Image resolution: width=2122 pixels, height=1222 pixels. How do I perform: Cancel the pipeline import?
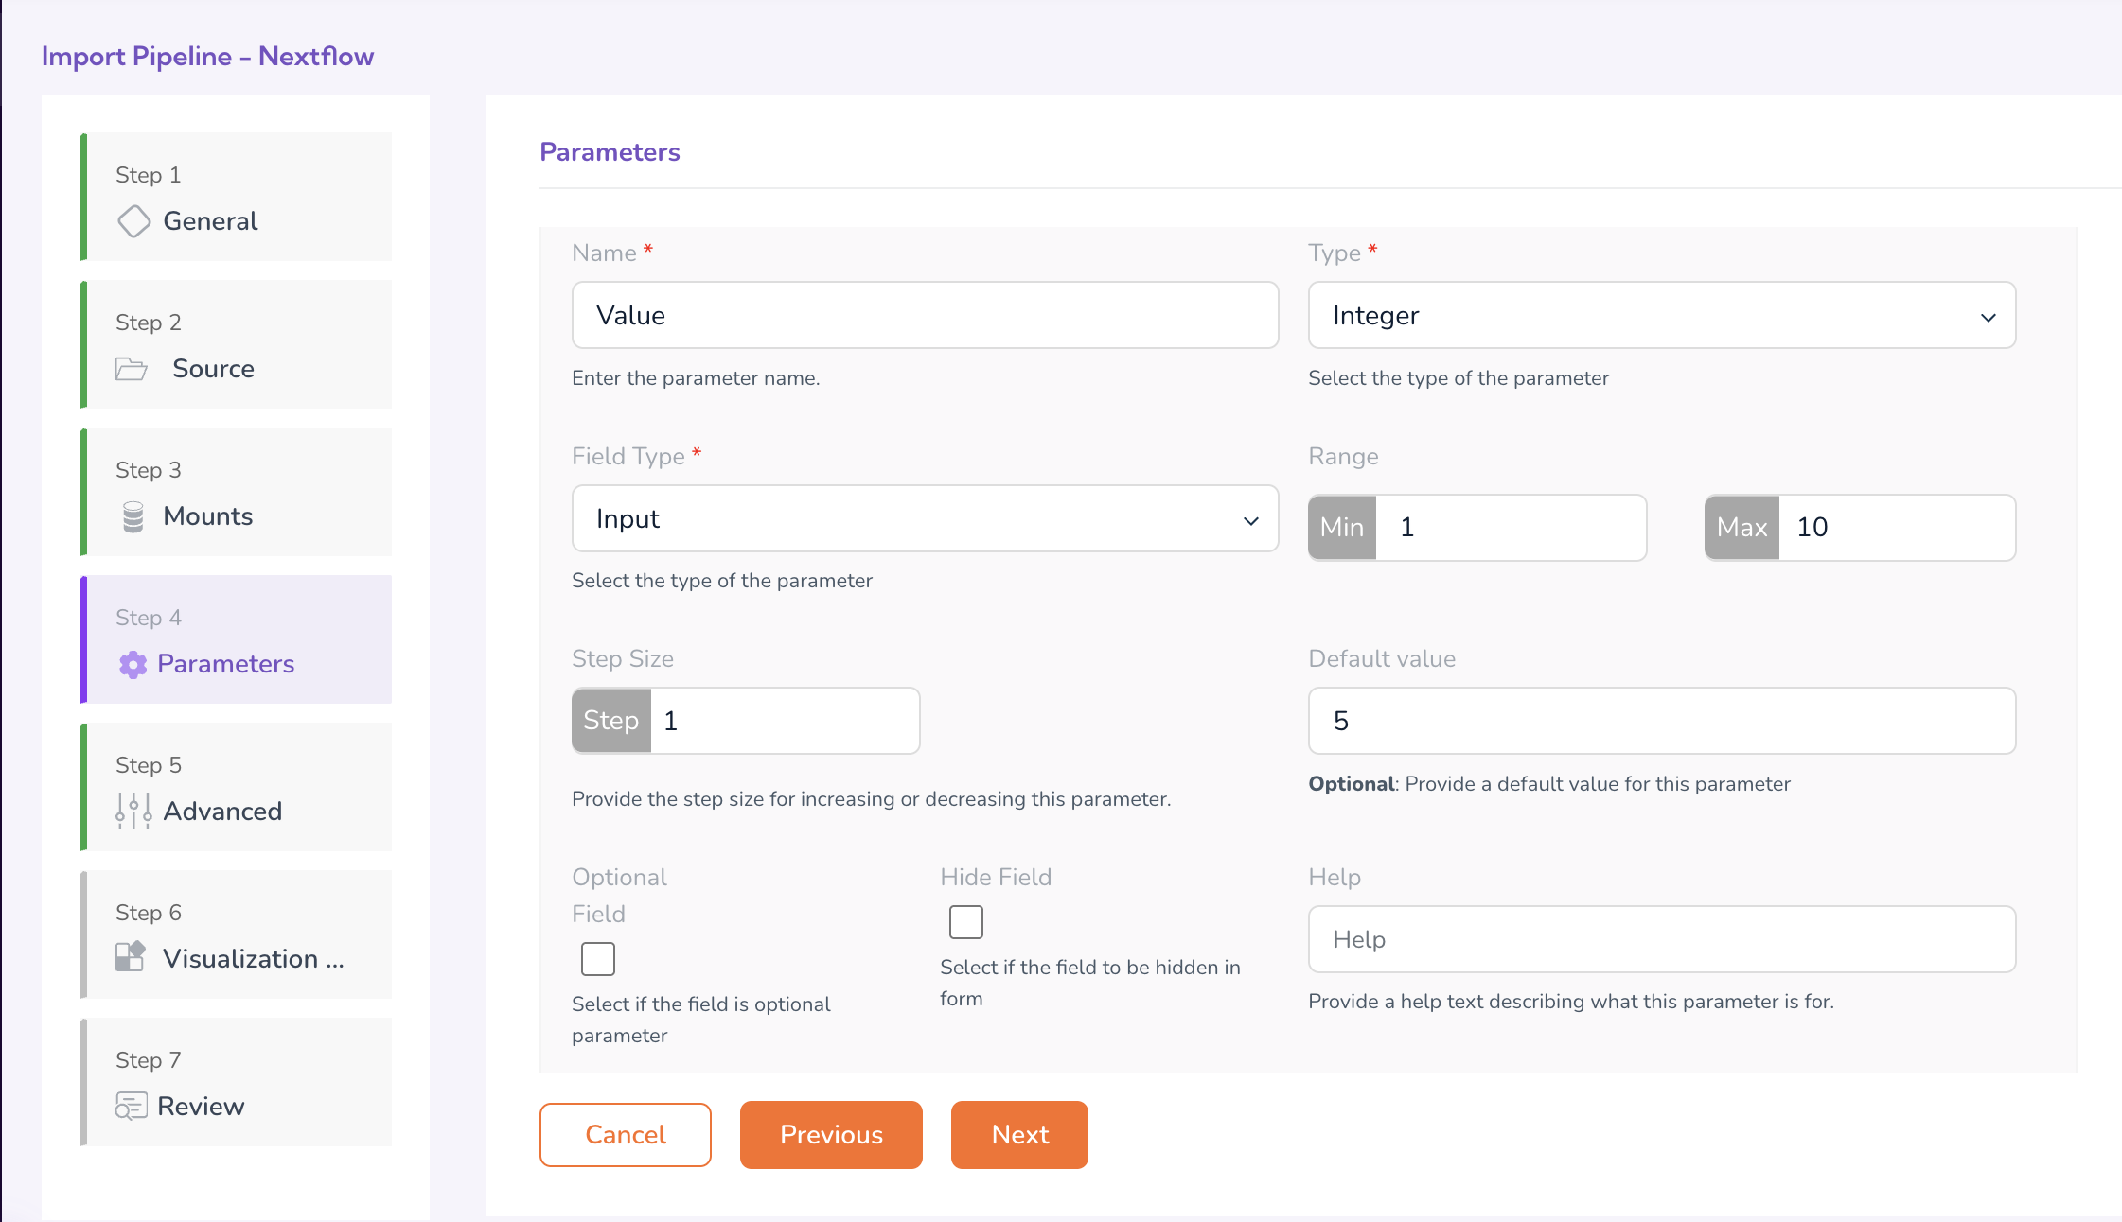(x=626, y=1135)
